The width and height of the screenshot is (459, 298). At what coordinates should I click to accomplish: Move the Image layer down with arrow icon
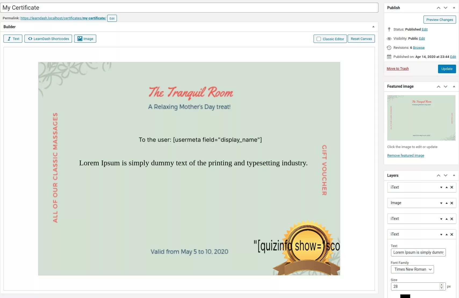click(x=441, y=203)
